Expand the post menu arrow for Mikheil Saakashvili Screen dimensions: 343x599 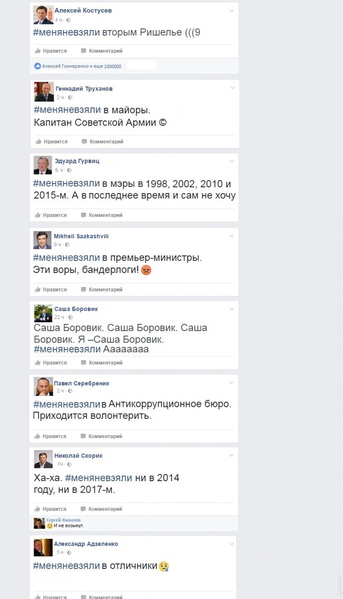tap(232, 236)
